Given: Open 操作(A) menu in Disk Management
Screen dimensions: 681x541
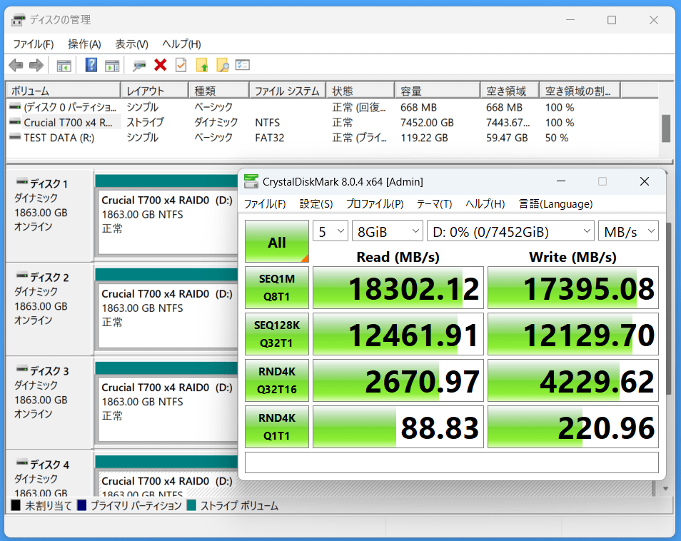Looking at the screenshot, I should coord(84,44).
